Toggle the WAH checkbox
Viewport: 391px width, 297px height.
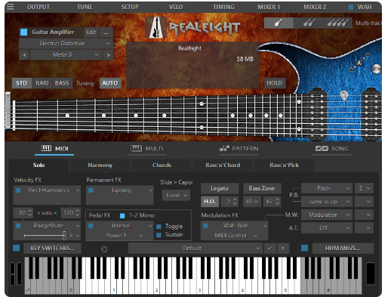[351, 7]
